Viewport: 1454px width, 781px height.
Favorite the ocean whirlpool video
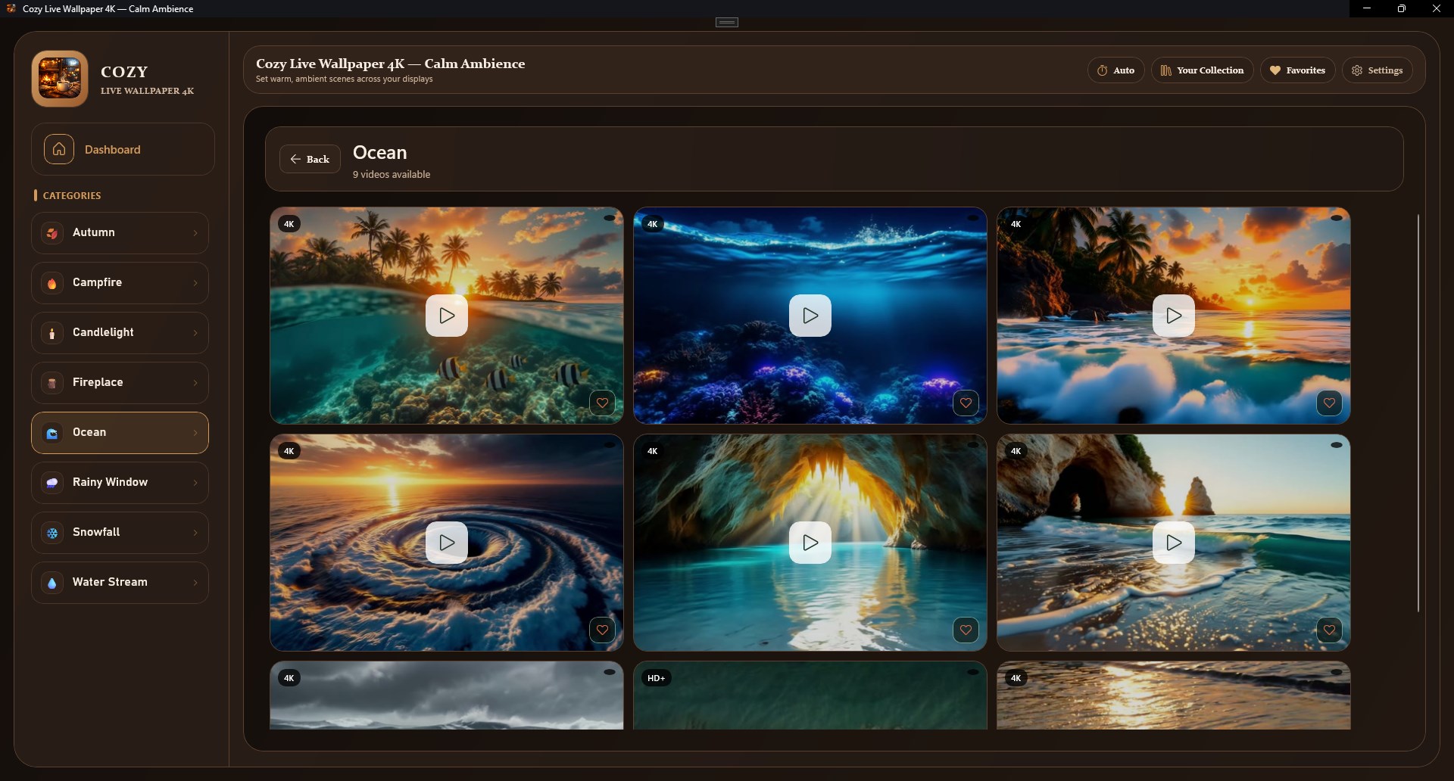point(602,630)
